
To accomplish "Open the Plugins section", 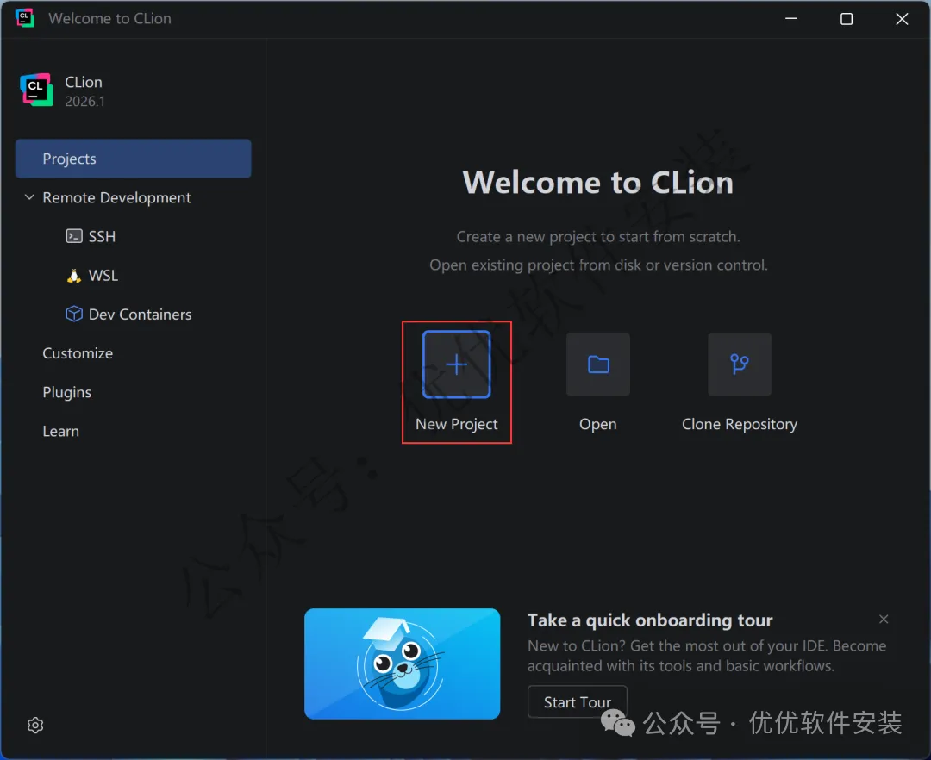I will pyautogui.click(x=66, y=392).
